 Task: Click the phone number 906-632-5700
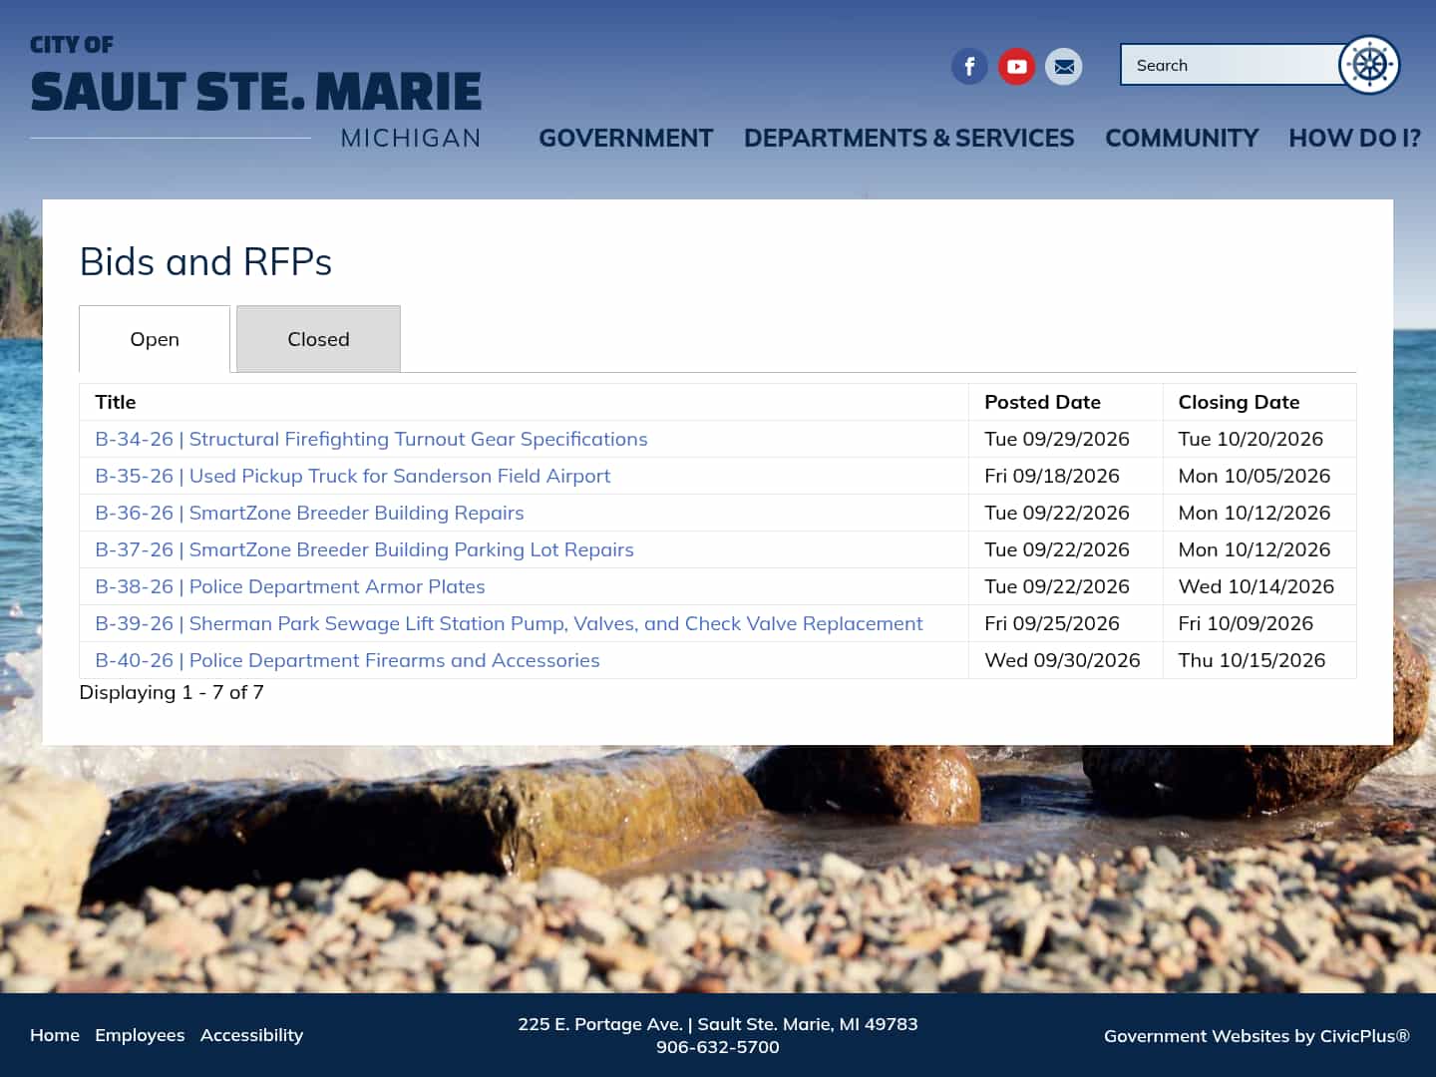click(718, 1047)
